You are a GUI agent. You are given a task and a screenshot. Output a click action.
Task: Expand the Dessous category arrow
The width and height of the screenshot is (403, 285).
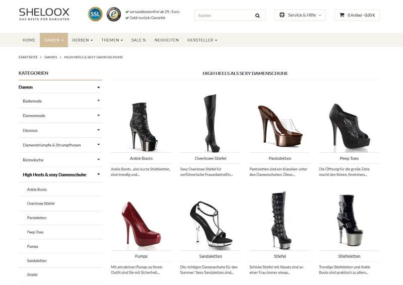pyautogui.click(x=99, y=130)
